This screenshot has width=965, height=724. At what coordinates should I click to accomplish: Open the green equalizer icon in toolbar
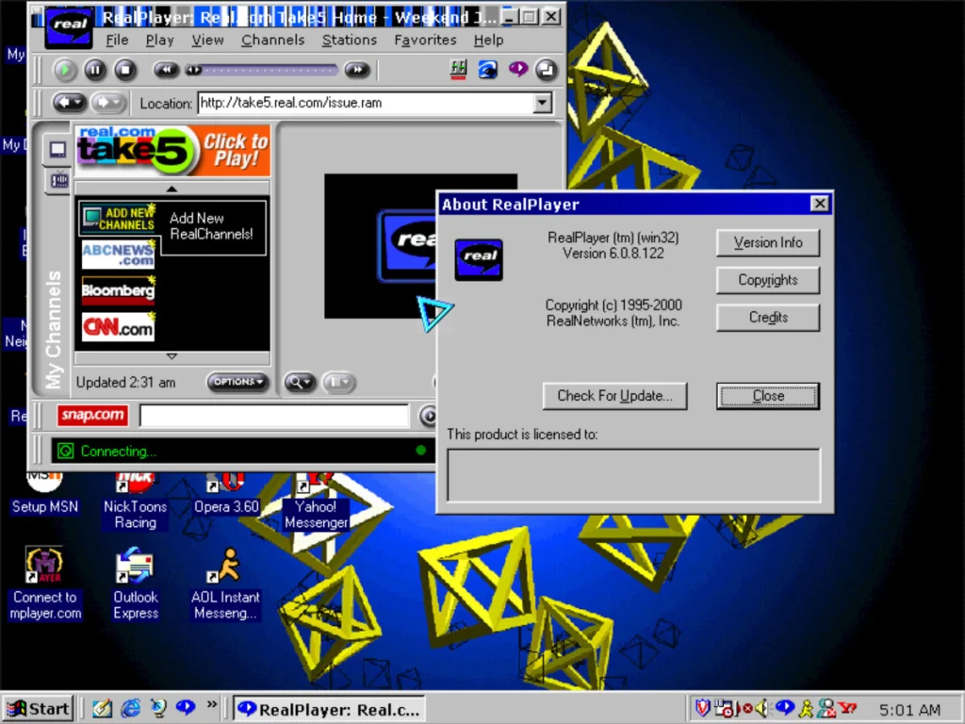click(459, 70)
